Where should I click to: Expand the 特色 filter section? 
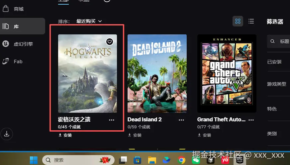(x=272, y=109)
